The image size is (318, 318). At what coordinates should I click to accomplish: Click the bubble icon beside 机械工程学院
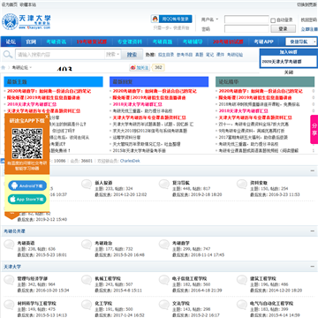click(x=87, y=280)
